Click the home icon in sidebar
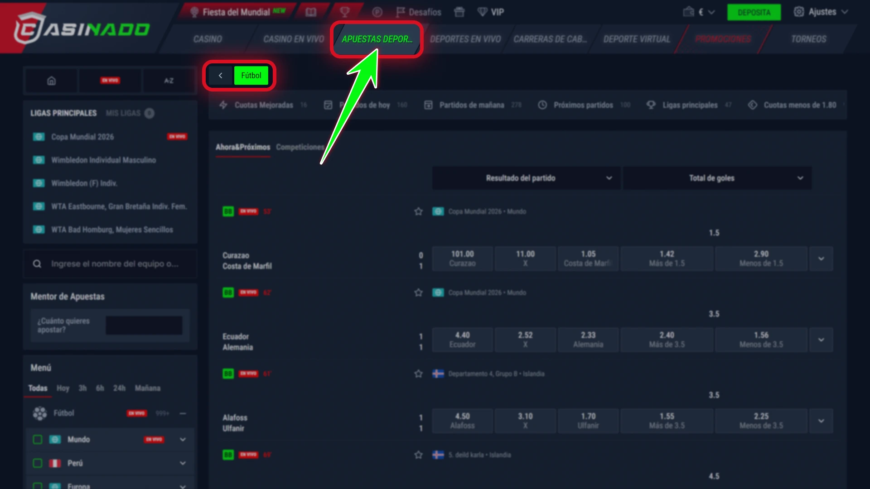The image size is (870, 489). 51,81
